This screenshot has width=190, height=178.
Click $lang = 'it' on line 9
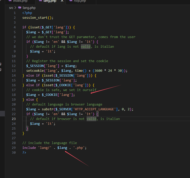43,51
